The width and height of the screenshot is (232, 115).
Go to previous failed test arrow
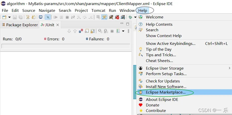(x=75, y=31)
